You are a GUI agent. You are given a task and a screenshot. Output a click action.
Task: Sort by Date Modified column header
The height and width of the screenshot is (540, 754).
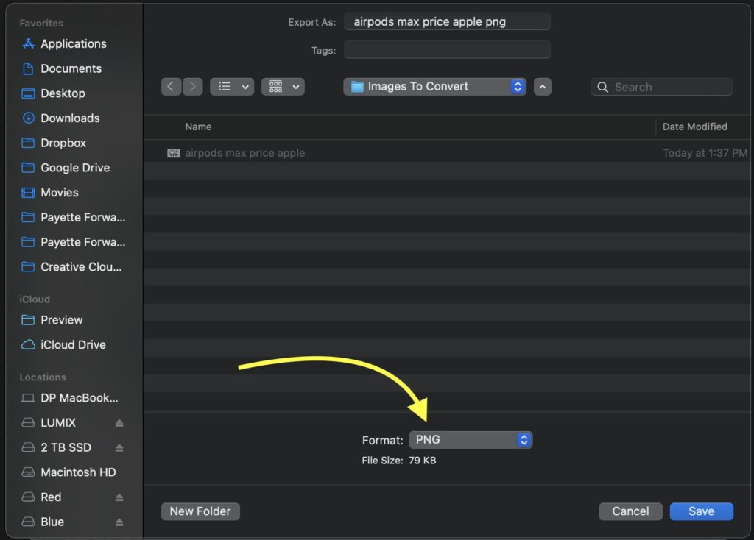[695, 127]
